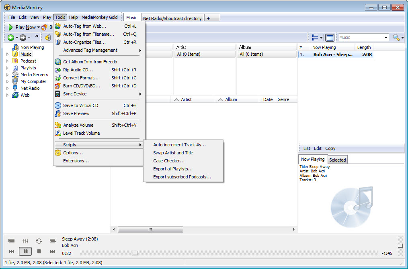Click the Web globe tree icon

pos(15,95)
